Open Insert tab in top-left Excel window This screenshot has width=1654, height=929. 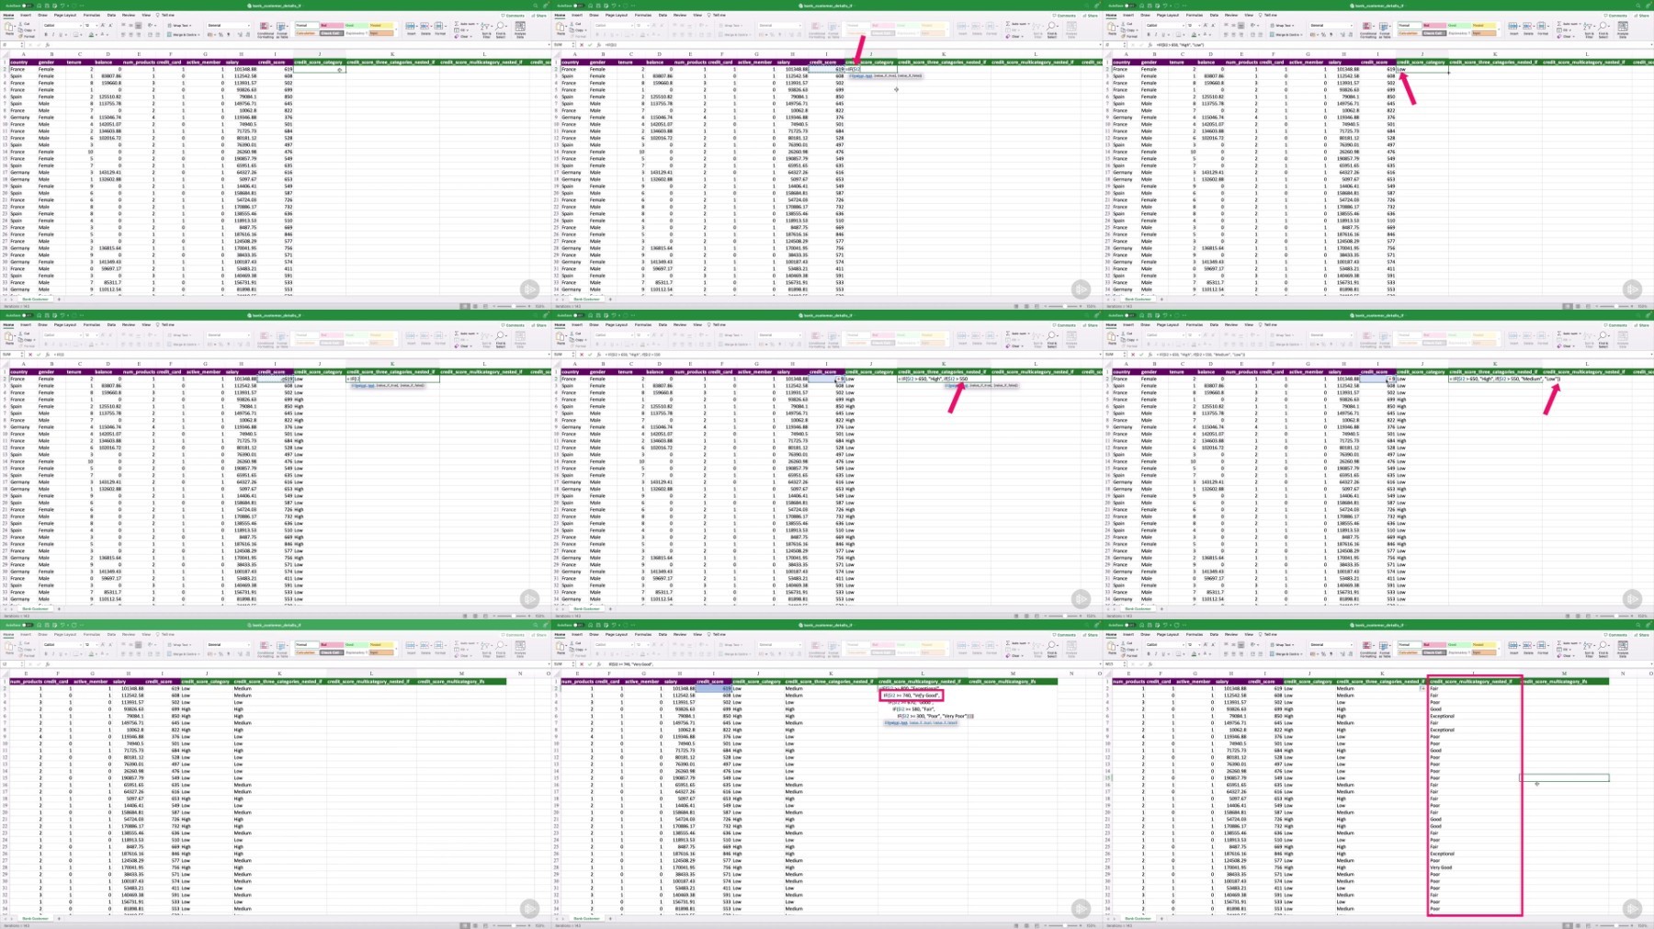(x=26, y=15)
